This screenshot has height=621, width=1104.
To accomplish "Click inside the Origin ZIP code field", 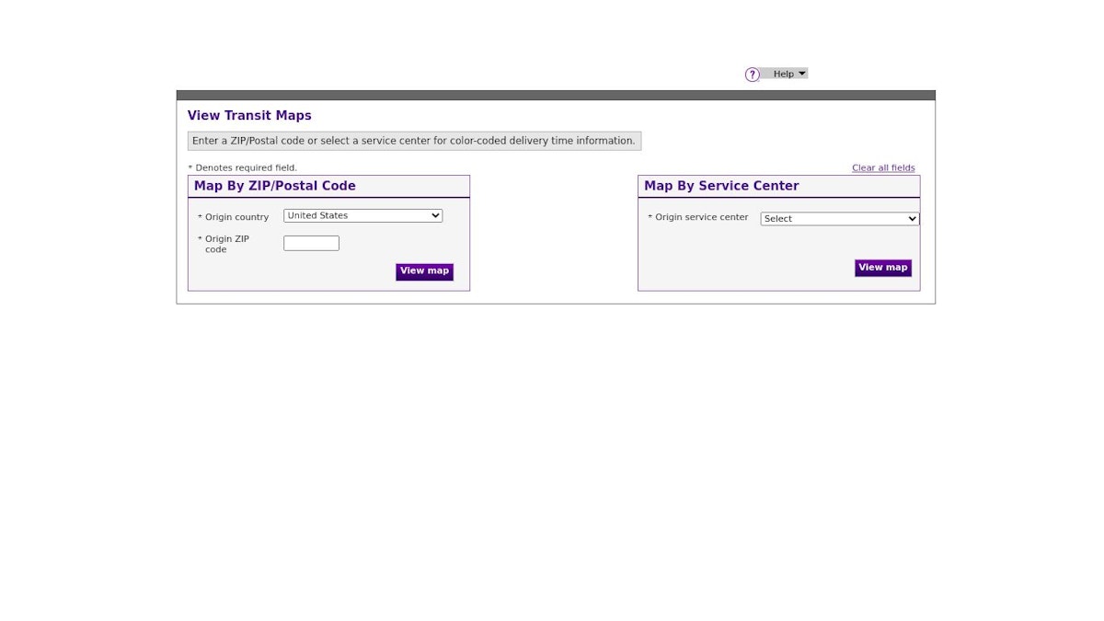I will [311, 244].
